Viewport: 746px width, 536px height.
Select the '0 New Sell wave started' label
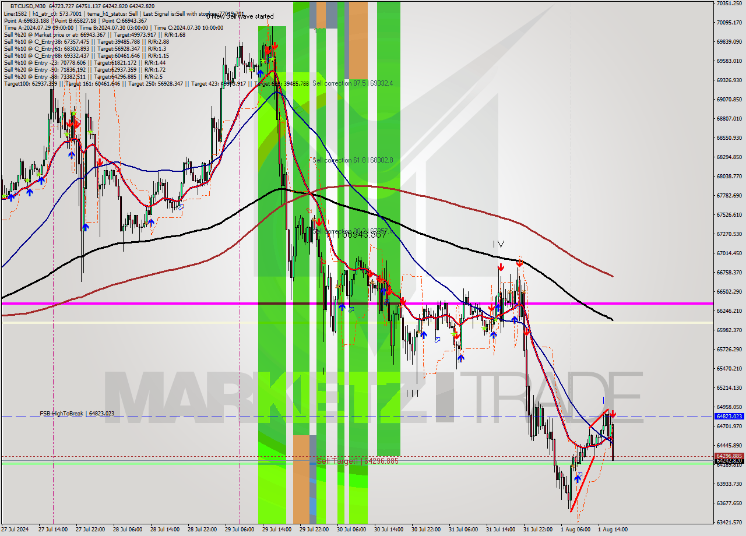pos(240,16)
